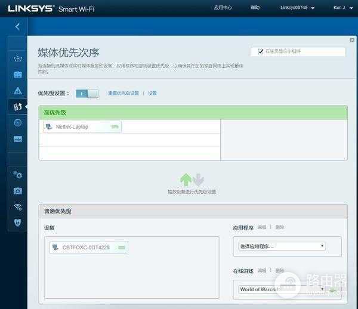Open the External Storage sidebar icon

(17, 139)
